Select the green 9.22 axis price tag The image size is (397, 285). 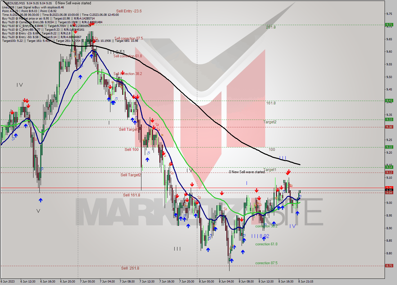click(x=389, y=147)
